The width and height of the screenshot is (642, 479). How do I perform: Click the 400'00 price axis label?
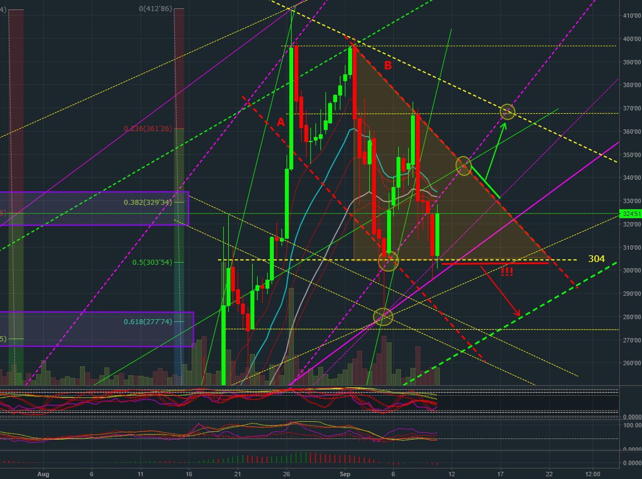632,39
